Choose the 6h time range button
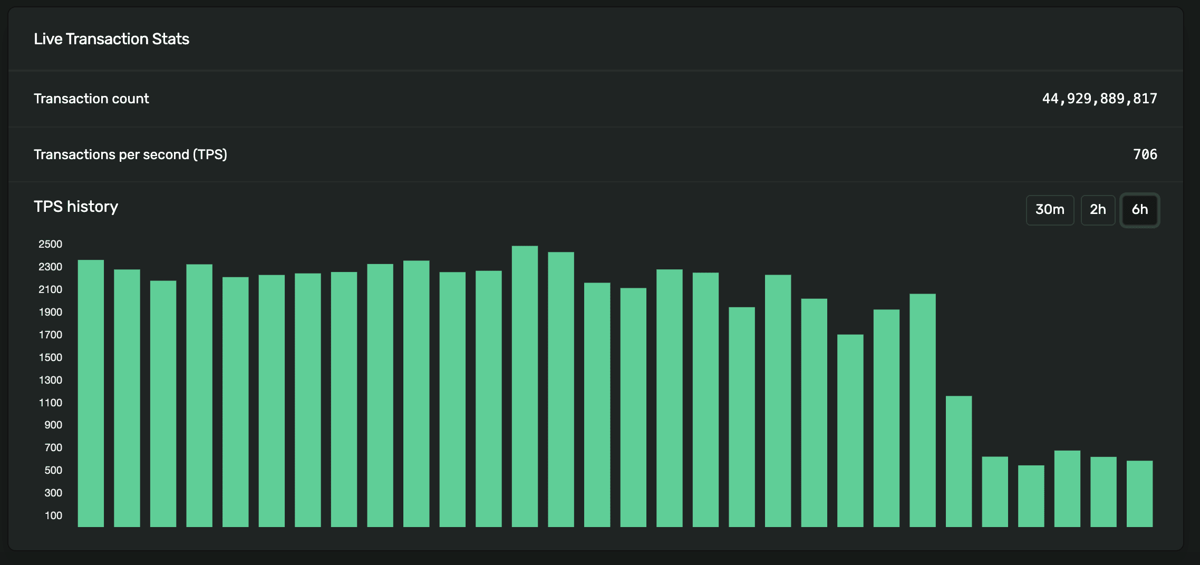 pos(1139,210)
